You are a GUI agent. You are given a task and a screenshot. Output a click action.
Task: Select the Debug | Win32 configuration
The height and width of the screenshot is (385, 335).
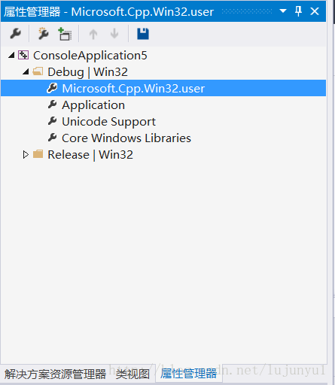pos(87,72)
